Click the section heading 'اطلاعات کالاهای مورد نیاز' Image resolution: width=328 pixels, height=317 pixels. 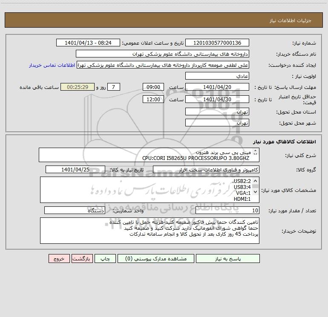point(284,142)
